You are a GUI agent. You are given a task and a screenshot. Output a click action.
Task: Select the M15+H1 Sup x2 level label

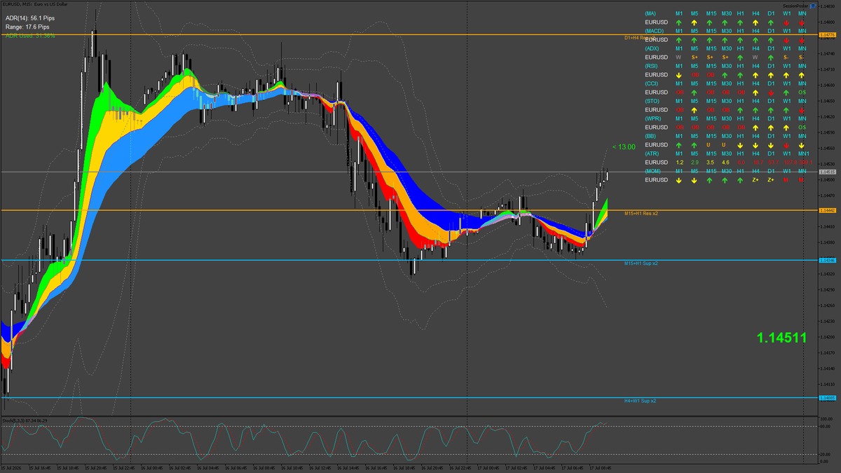pos(641,263)
